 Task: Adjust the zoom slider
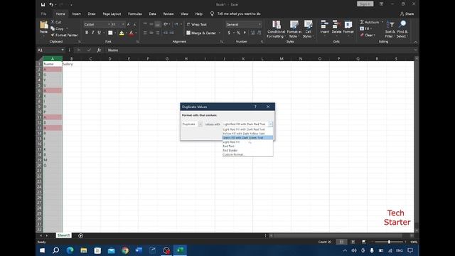pyautogui.click(x=389, y=242)
